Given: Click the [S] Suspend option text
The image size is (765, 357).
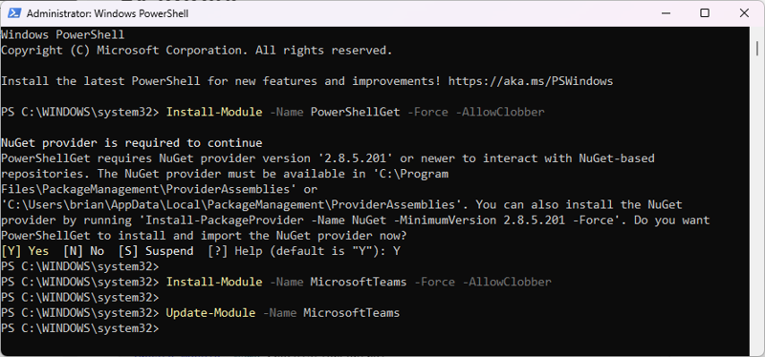Looking at the screenshot, I should (x=156, y=251).
